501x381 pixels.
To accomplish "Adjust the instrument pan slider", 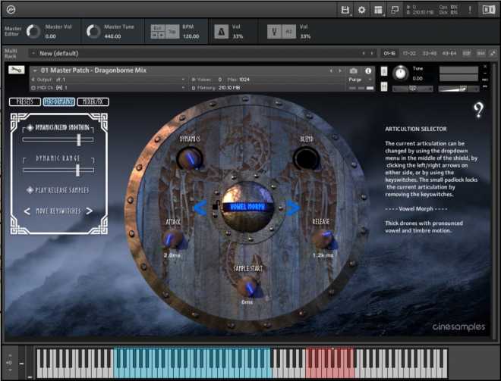I will pos(412,89).
